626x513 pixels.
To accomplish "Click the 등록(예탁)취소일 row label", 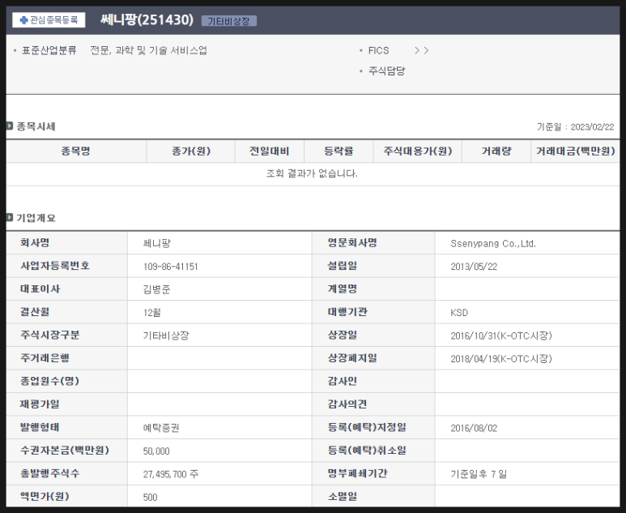I will pos(367,451).
